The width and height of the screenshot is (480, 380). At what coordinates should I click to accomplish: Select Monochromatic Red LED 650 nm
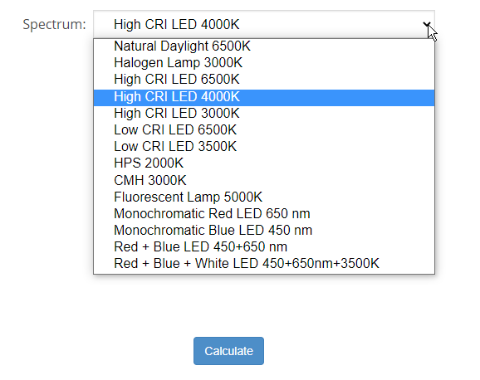[x=264, y=213]
